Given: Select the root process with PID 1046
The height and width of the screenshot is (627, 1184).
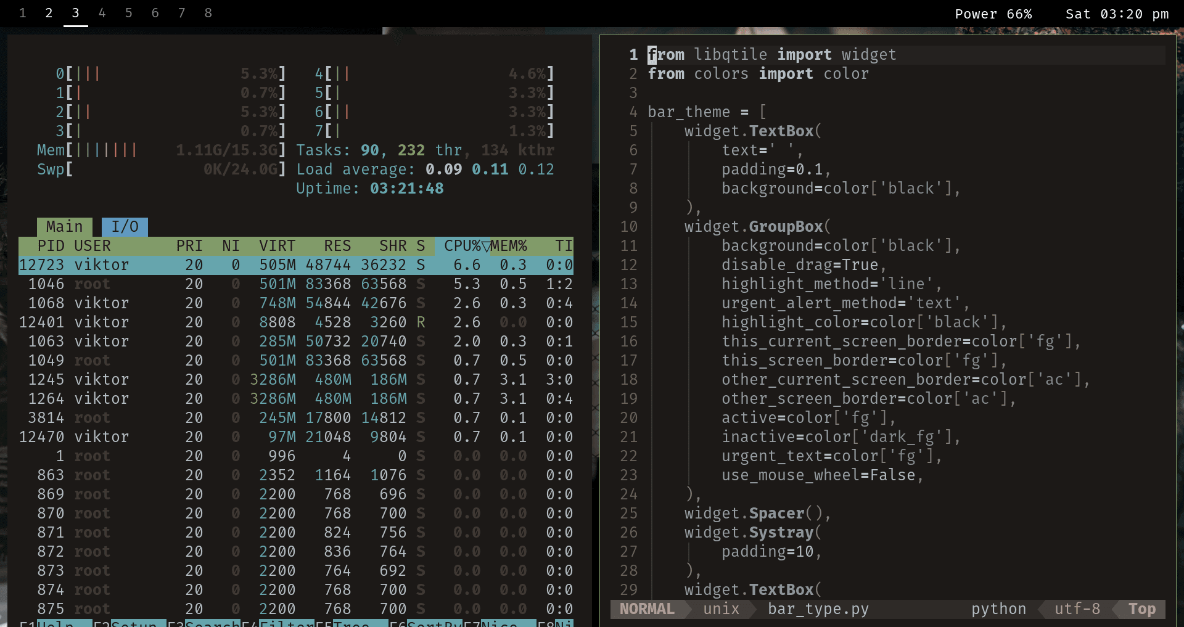Looking at the screenshot, I should [x=296, y=284].
